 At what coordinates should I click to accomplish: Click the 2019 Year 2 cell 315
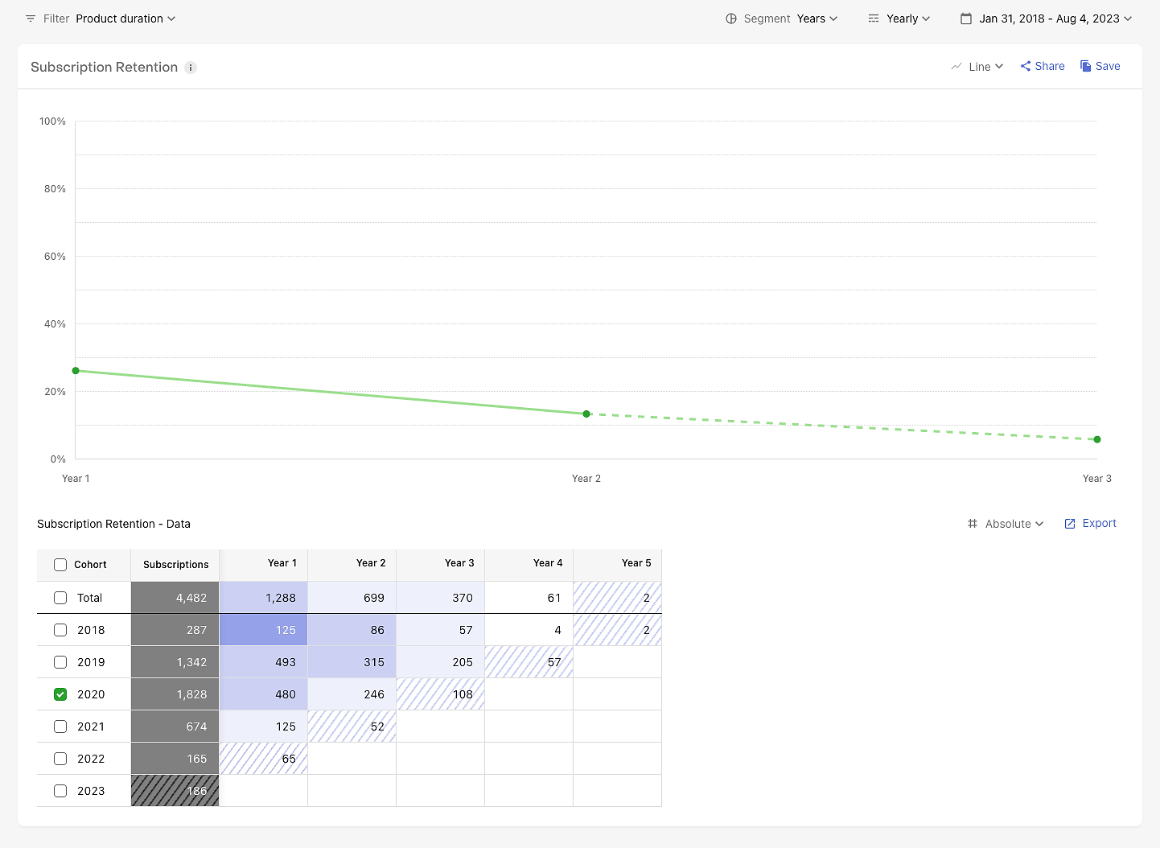(352, 662)
